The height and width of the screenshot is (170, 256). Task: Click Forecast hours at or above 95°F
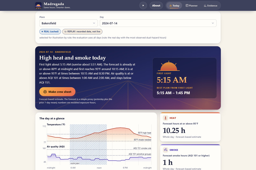(x=180, y=124)
